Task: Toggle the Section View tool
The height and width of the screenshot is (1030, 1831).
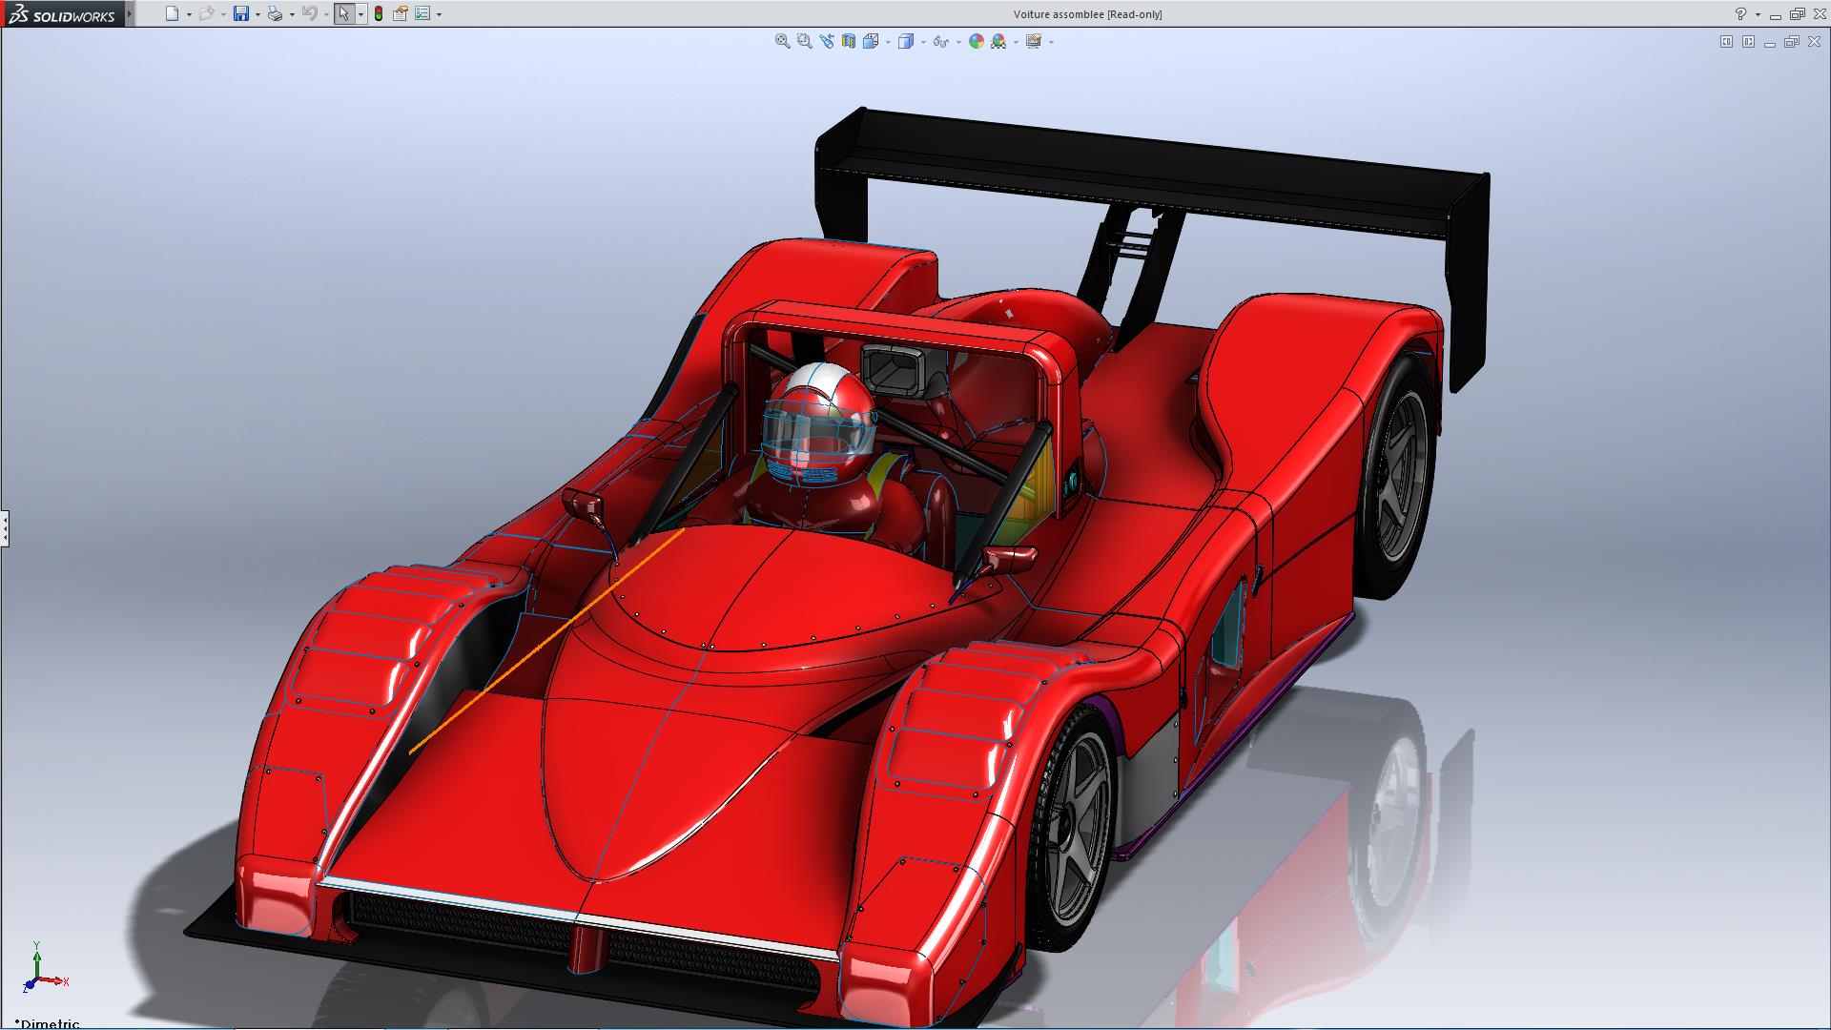Action: 848,41
